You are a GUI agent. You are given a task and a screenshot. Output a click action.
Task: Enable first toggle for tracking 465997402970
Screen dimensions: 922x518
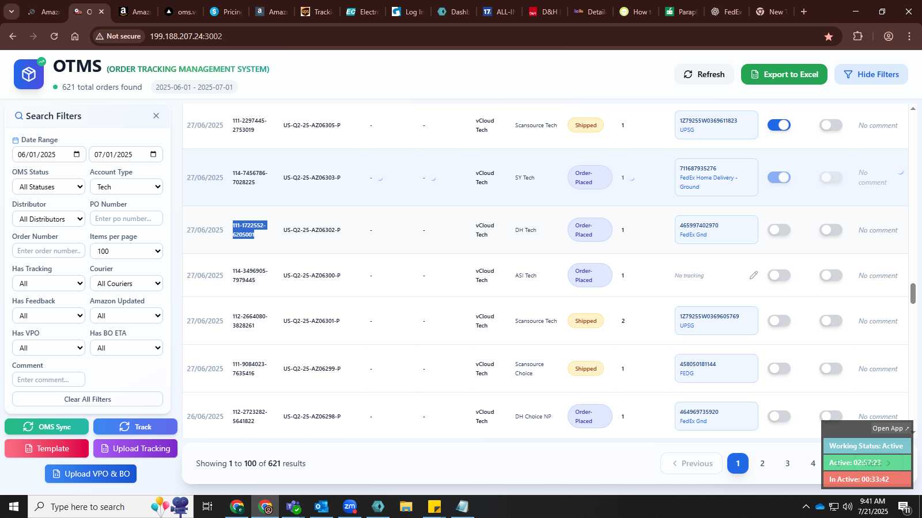click(x=779, y=230)
